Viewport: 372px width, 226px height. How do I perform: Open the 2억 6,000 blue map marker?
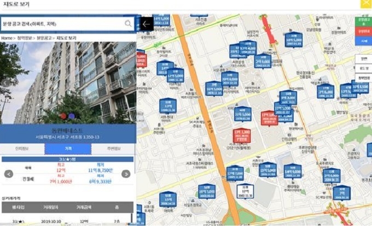(332, 175)
